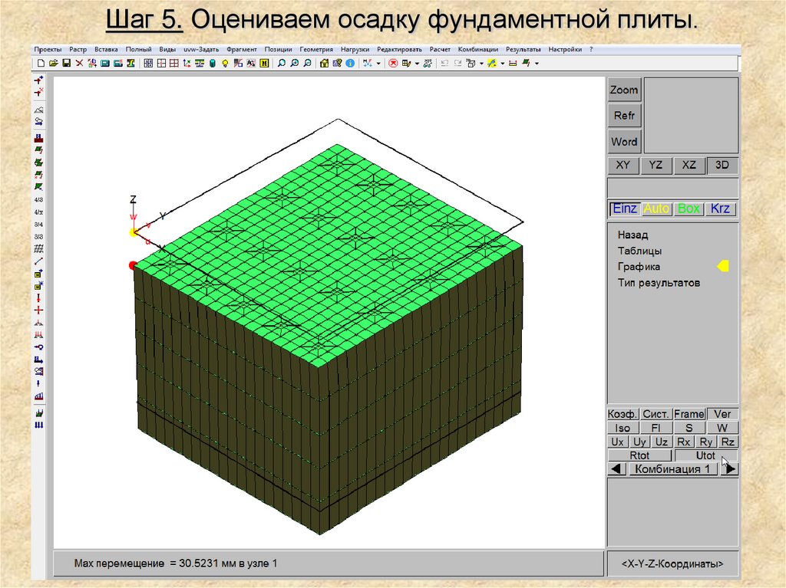Click the delete node icon with red x
Viewport: 786px width, 588px height.
coord(38,92)
